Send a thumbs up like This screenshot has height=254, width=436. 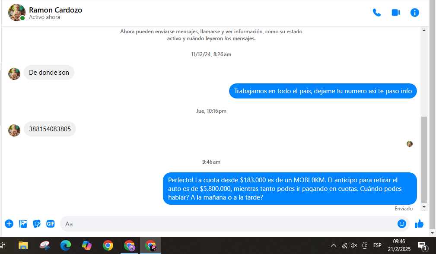pyautogui.click(x=419, y=224)
